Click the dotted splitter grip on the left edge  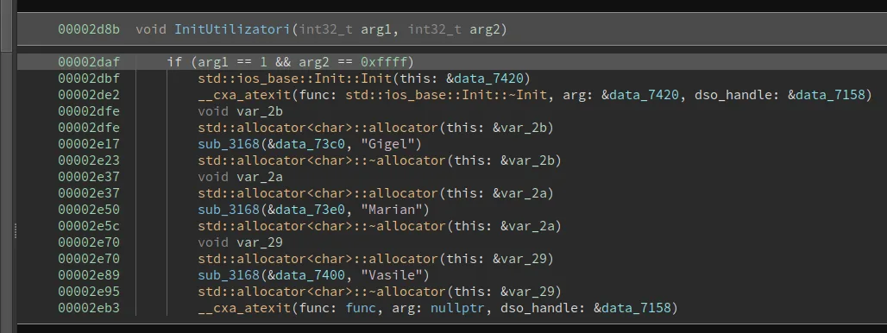[16, 230]
